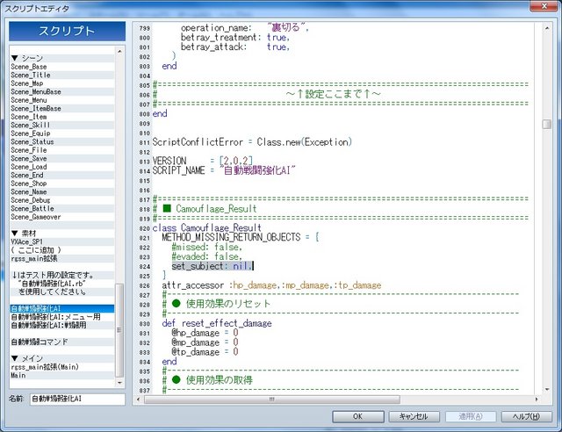Click attr_accessor line 826

(271, 285)
